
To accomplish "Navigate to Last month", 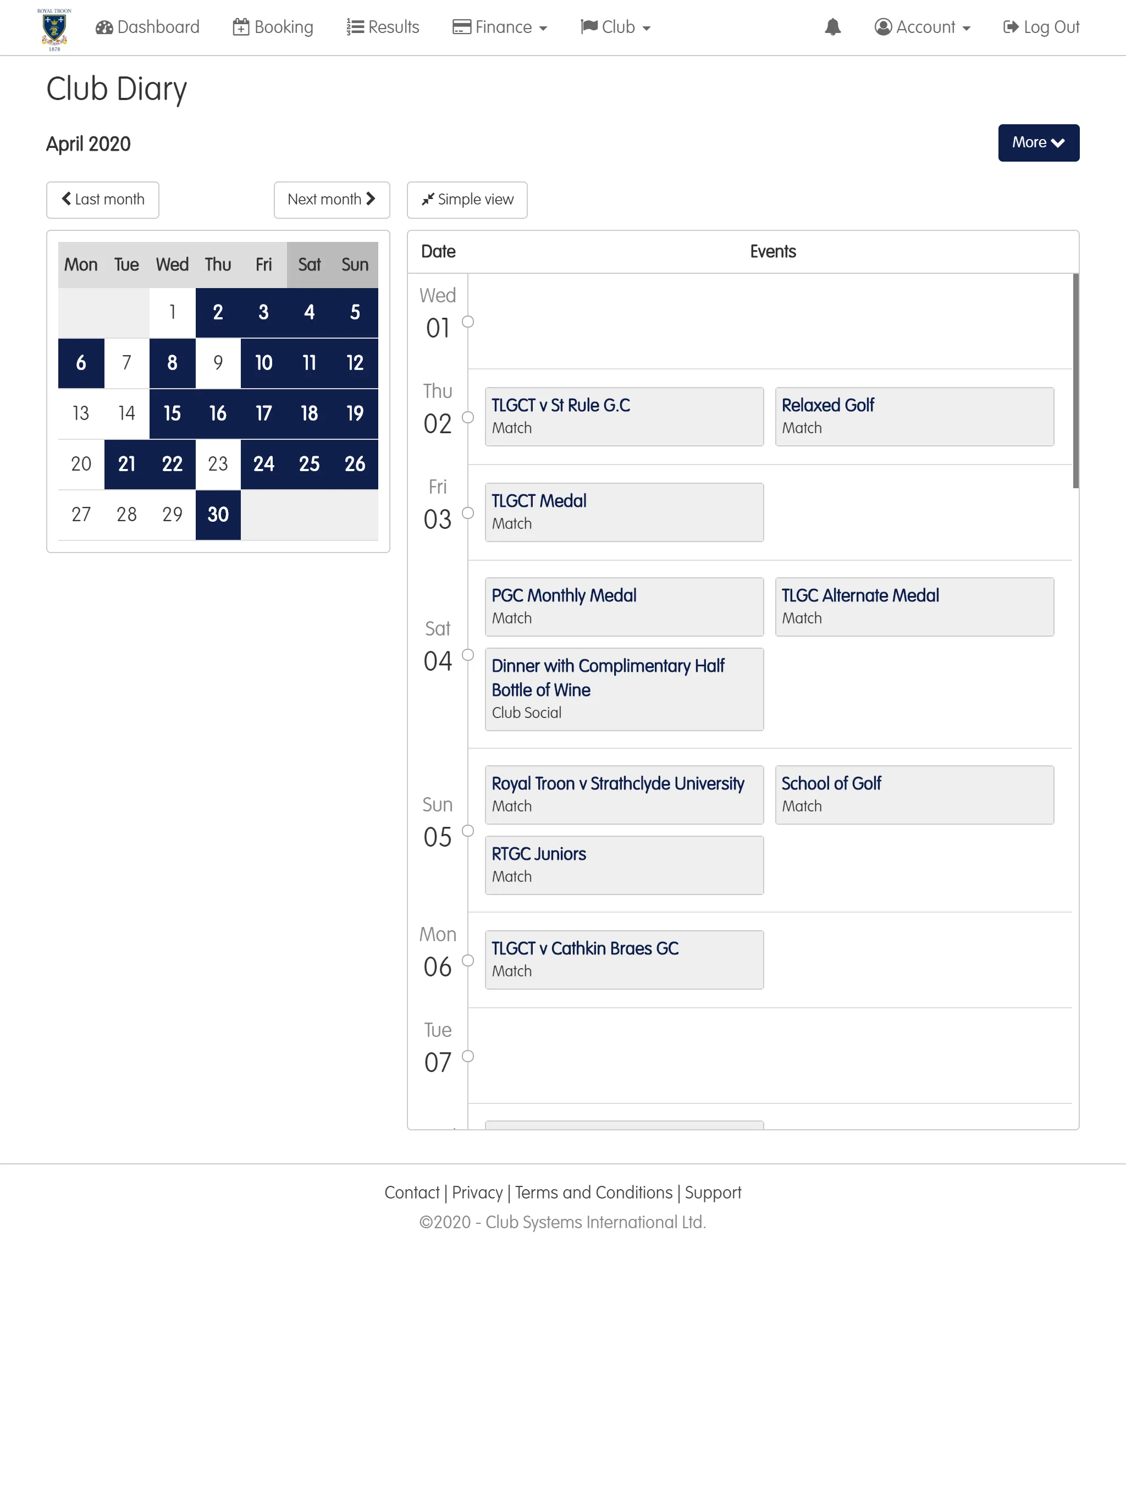I will [103, 198].
